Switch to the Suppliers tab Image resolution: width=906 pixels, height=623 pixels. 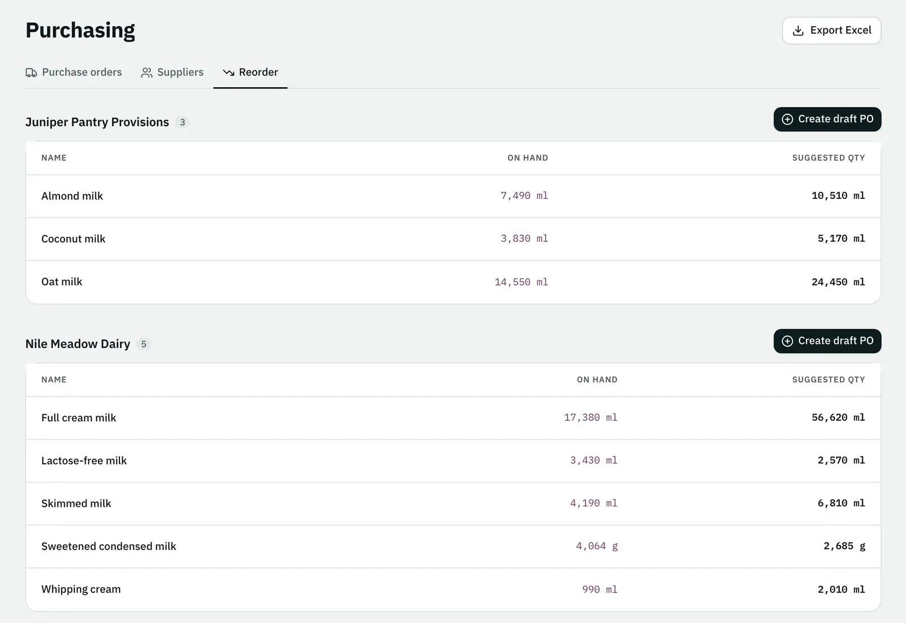click(x=172, y=72)
